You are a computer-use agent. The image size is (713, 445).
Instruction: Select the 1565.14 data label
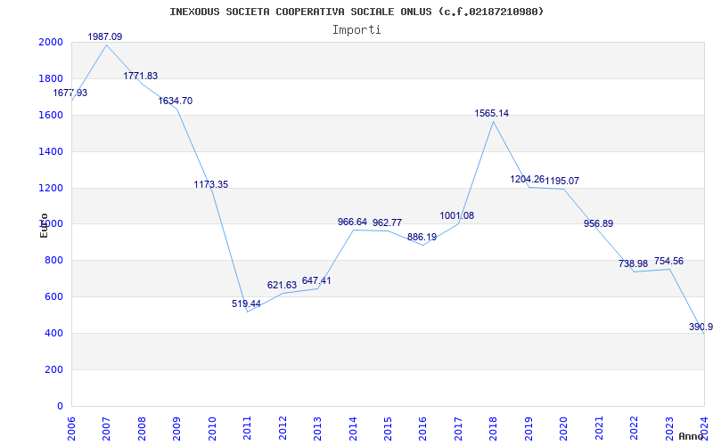pos(492,114)
